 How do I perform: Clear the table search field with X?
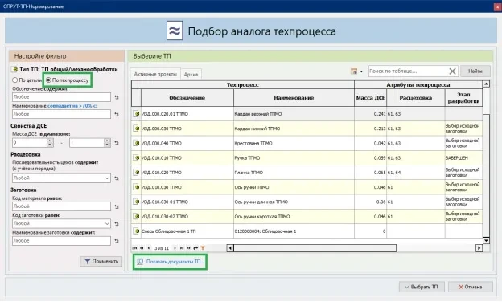[452, 71]
